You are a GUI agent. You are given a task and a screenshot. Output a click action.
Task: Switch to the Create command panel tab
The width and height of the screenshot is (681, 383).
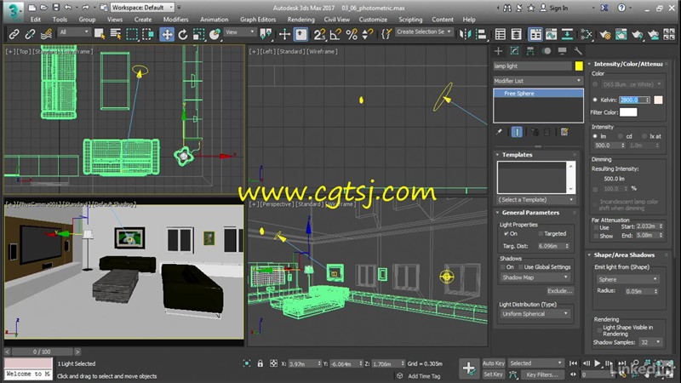(x=498, y=51)
